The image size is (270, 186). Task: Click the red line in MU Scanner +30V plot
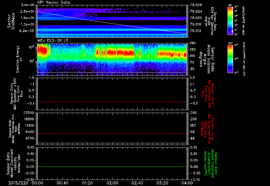pyautogui.click(x=112, y=102)
